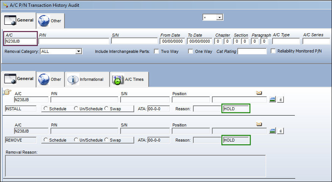
Task: Click ATA field in REMOVE record
Action: click(158, 140)
